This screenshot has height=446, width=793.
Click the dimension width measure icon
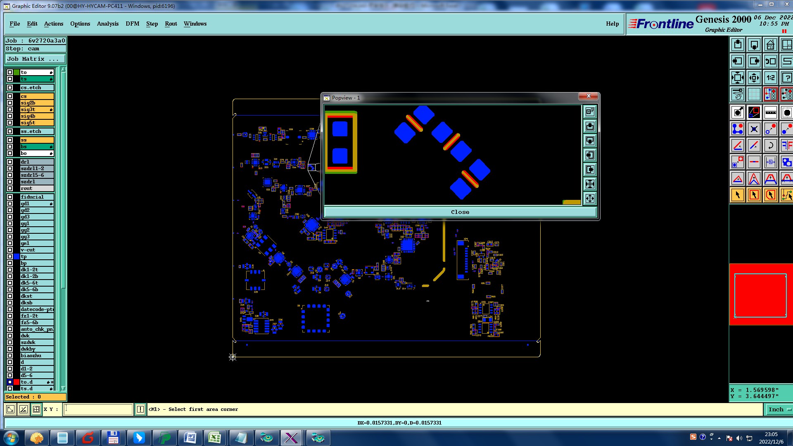(771, 162)
